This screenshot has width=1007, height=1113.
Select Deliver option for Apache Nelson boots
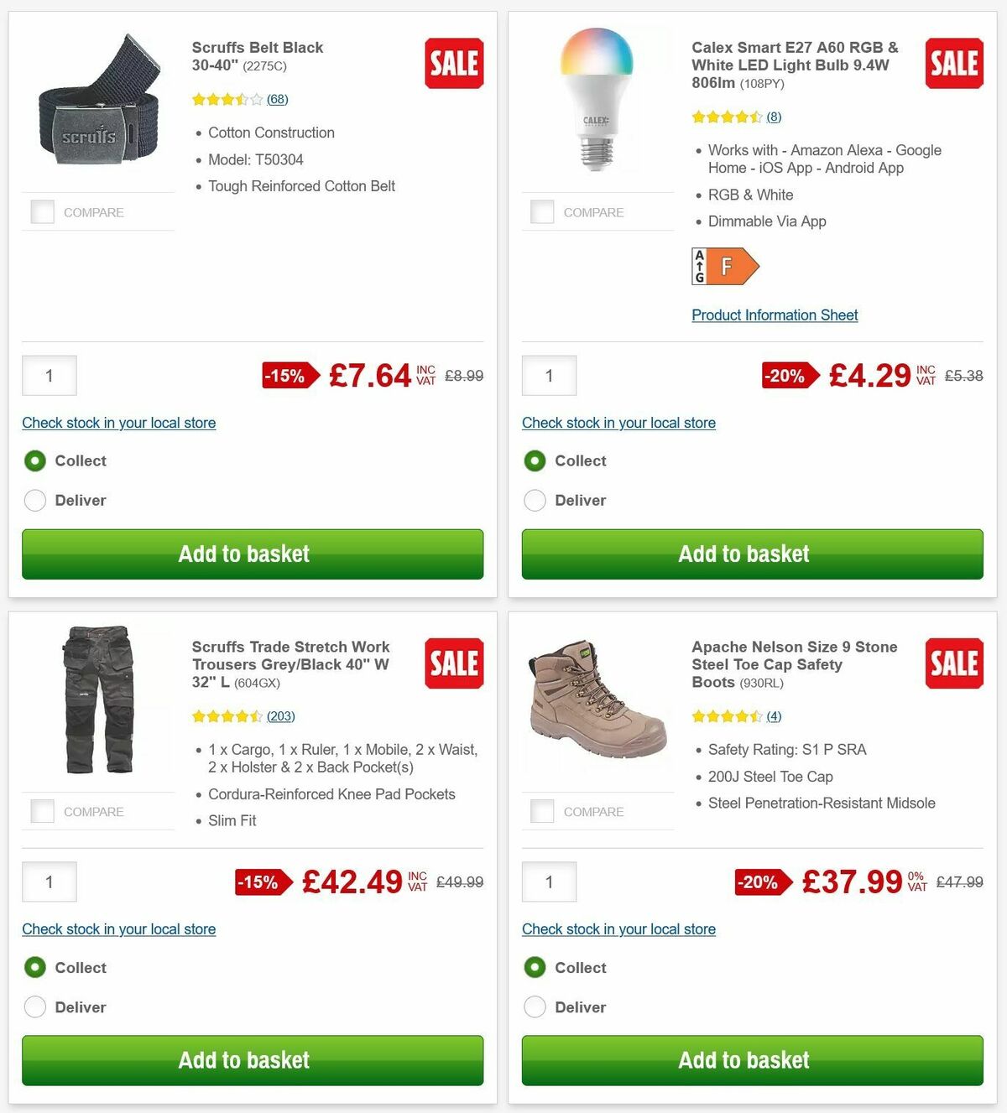pos(535,1006)
